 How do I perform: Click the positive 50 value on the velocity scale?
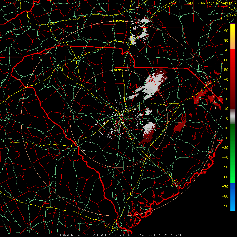point(226,70)
